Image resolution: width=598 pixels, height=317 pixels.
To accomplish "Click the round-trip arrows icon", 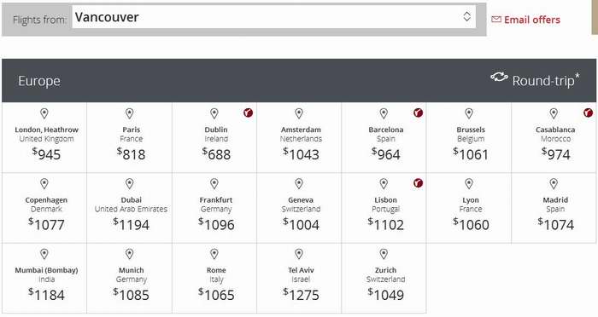I will pos(499,77).
